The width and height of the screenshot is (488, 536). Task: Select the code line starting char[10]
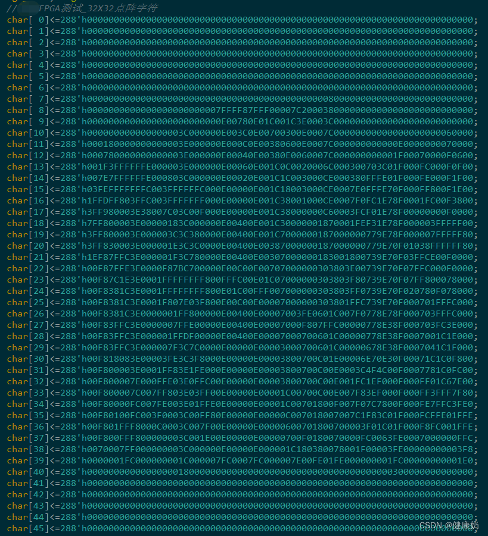[242, 133]
